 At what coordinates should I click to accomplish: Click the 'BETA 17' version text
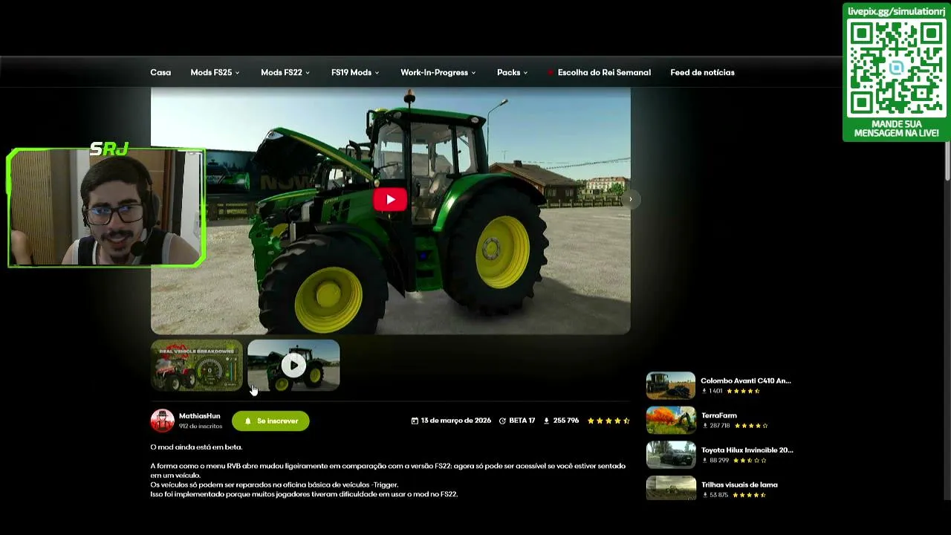522,421
